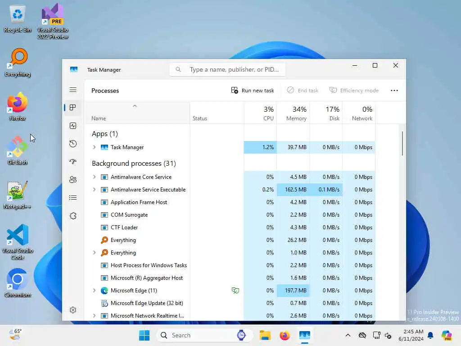The height and width of the screenshot is (346, 461).
Task: Click the Task Manager search field
Action: (x=227, y=69)
